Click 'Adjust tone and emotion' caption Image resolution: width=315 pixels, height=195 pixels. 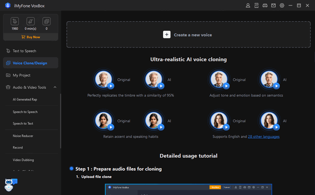point(246,95)
